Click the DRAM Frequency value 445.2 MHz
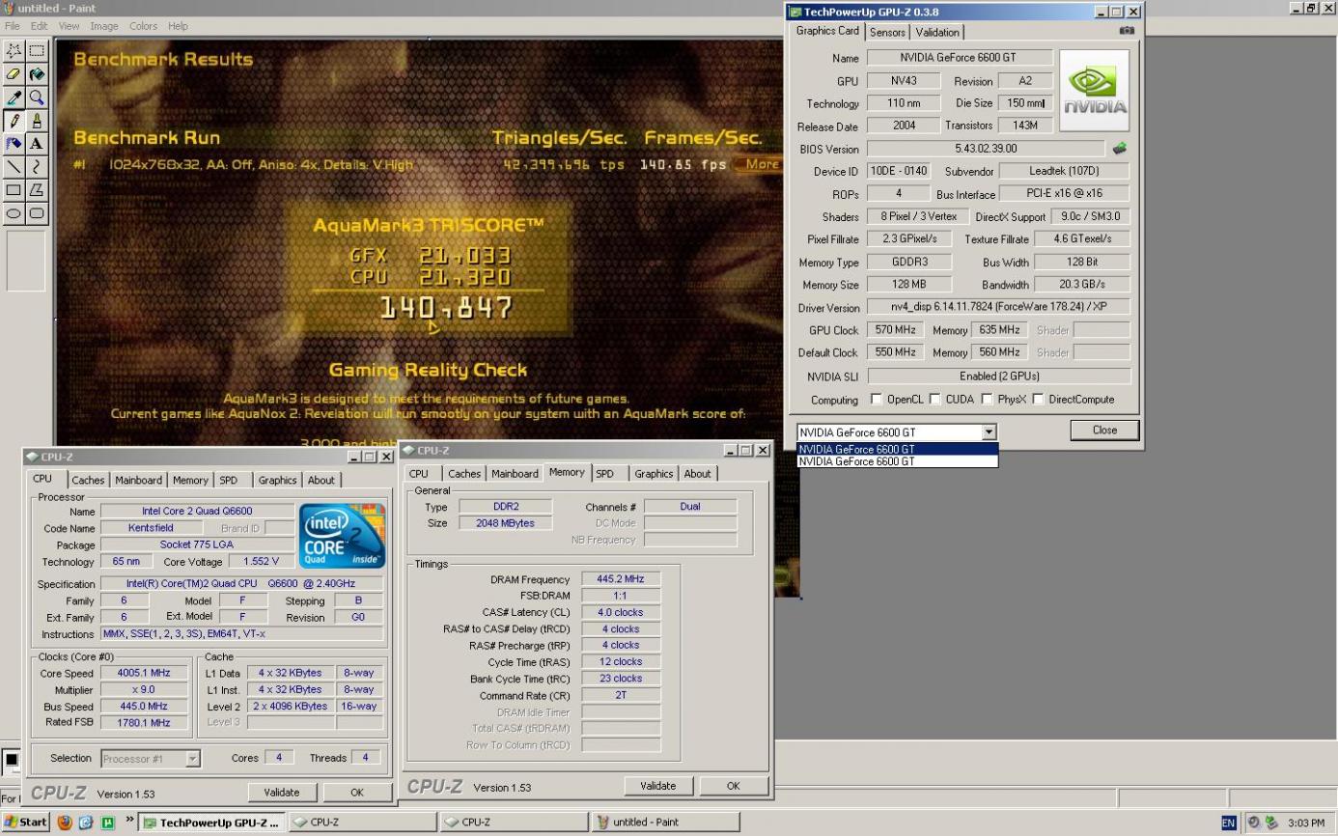 click(x=621, y=579)
